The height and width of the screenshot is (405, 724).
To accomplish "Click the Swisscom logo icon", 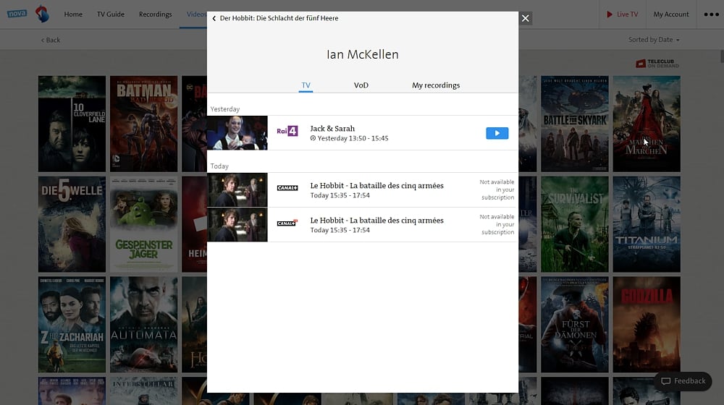I will (x=42, y=14).
